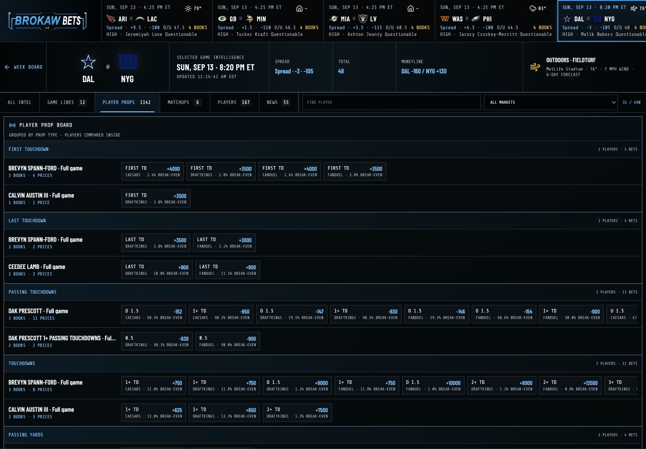
Task: Pick Calvin Austin III 2+ TD +7500
Action: pos(297,413)
